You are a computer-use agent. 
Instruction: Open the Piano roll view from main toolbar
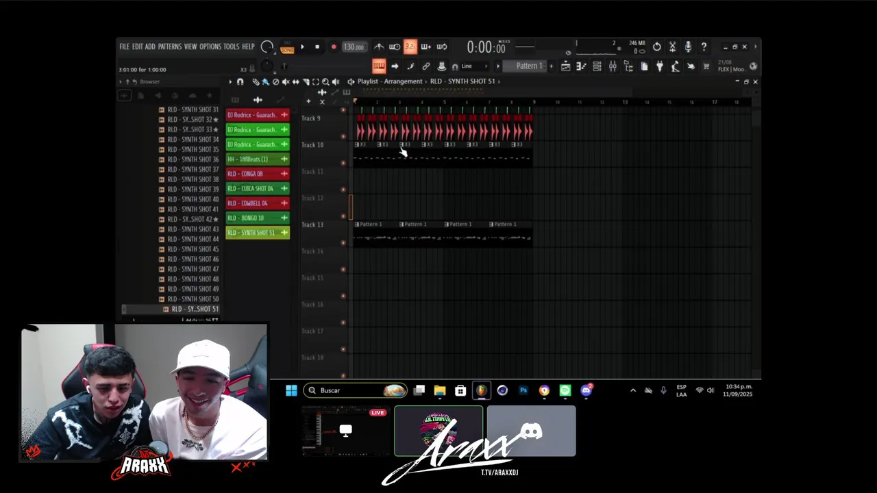click(581, 66)
